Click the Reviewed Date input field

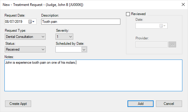click(x=152, y=26)
